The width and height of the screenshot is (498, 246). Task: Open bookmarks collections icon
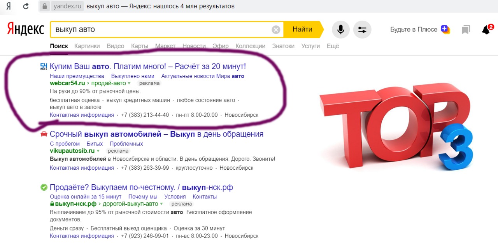466,30
